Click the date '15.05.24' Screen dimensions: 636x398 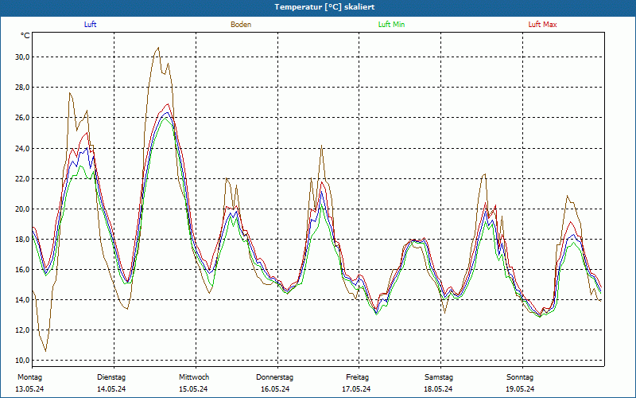(193, 389)
